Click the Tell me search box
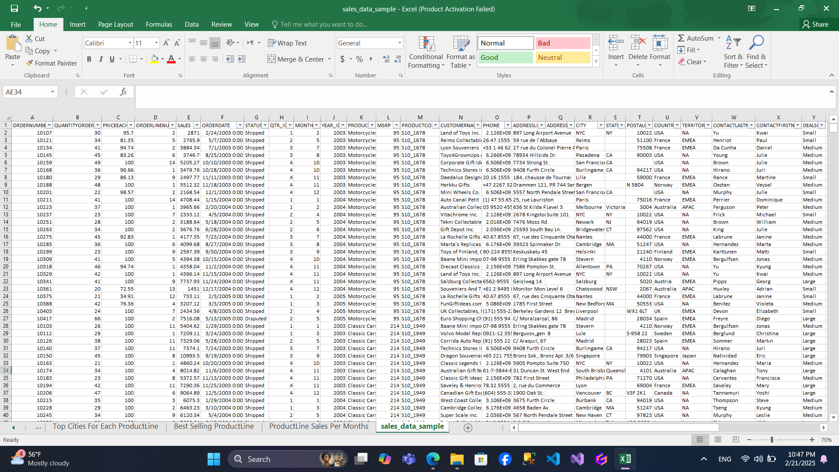839x472 pixels. [324, 24]
